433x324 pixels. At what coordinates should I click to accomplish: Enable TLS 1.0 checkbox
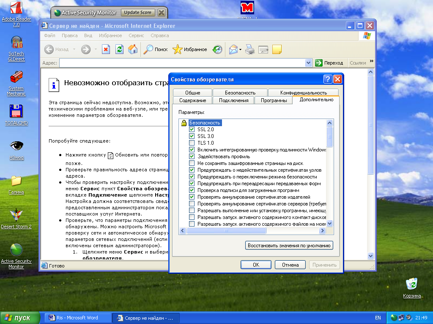coord(192,143)
